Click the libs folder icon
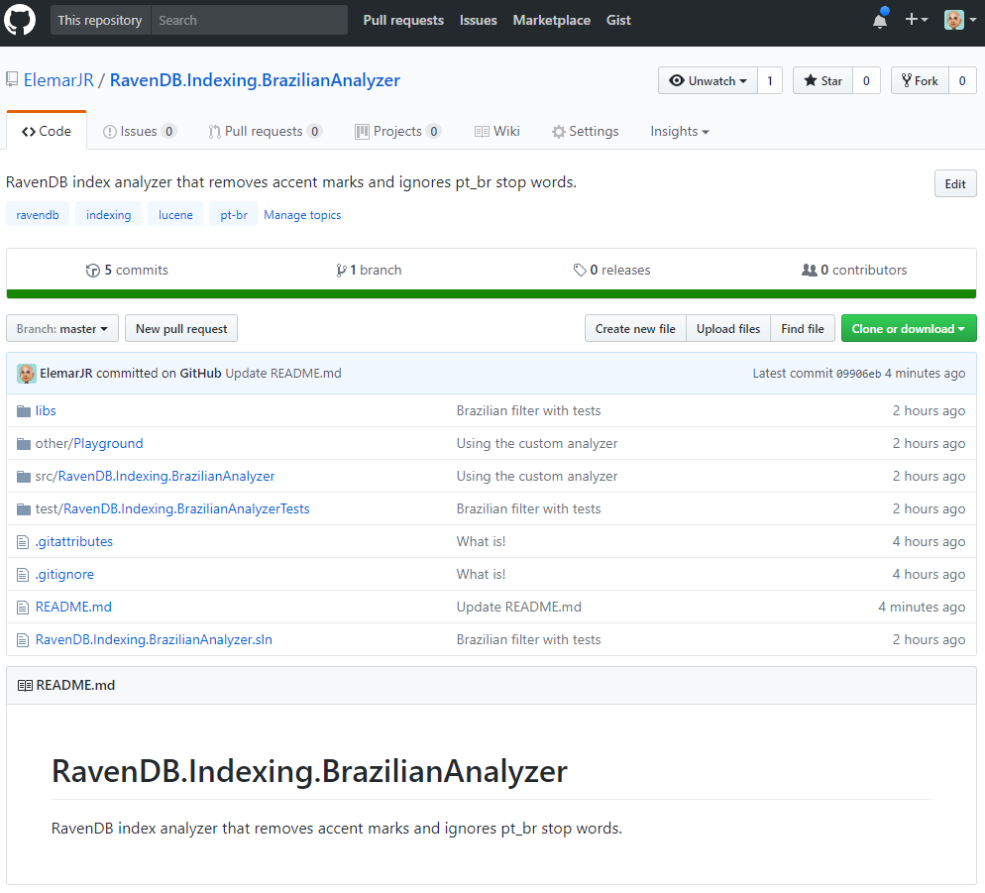Screen dimensions: 985x893 click(x=24, y=410)
